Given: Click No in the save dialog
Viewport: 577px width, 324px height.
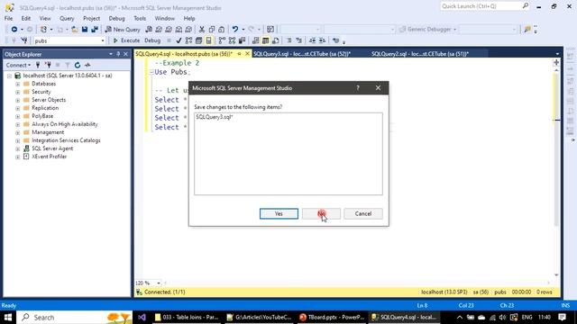Looking at the screenshot, I should tap(321, 213).
